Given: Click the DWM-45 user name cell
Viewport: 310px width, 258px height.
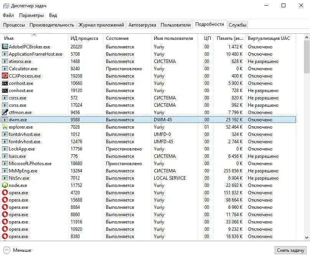Looking at the screenshot, I should pos(163,119).
